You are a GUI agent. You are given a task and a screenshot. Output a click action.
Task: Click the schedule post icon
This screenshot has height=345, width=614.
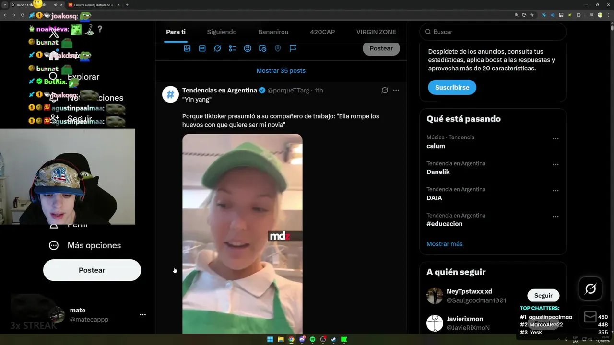[x=262, y=48]
